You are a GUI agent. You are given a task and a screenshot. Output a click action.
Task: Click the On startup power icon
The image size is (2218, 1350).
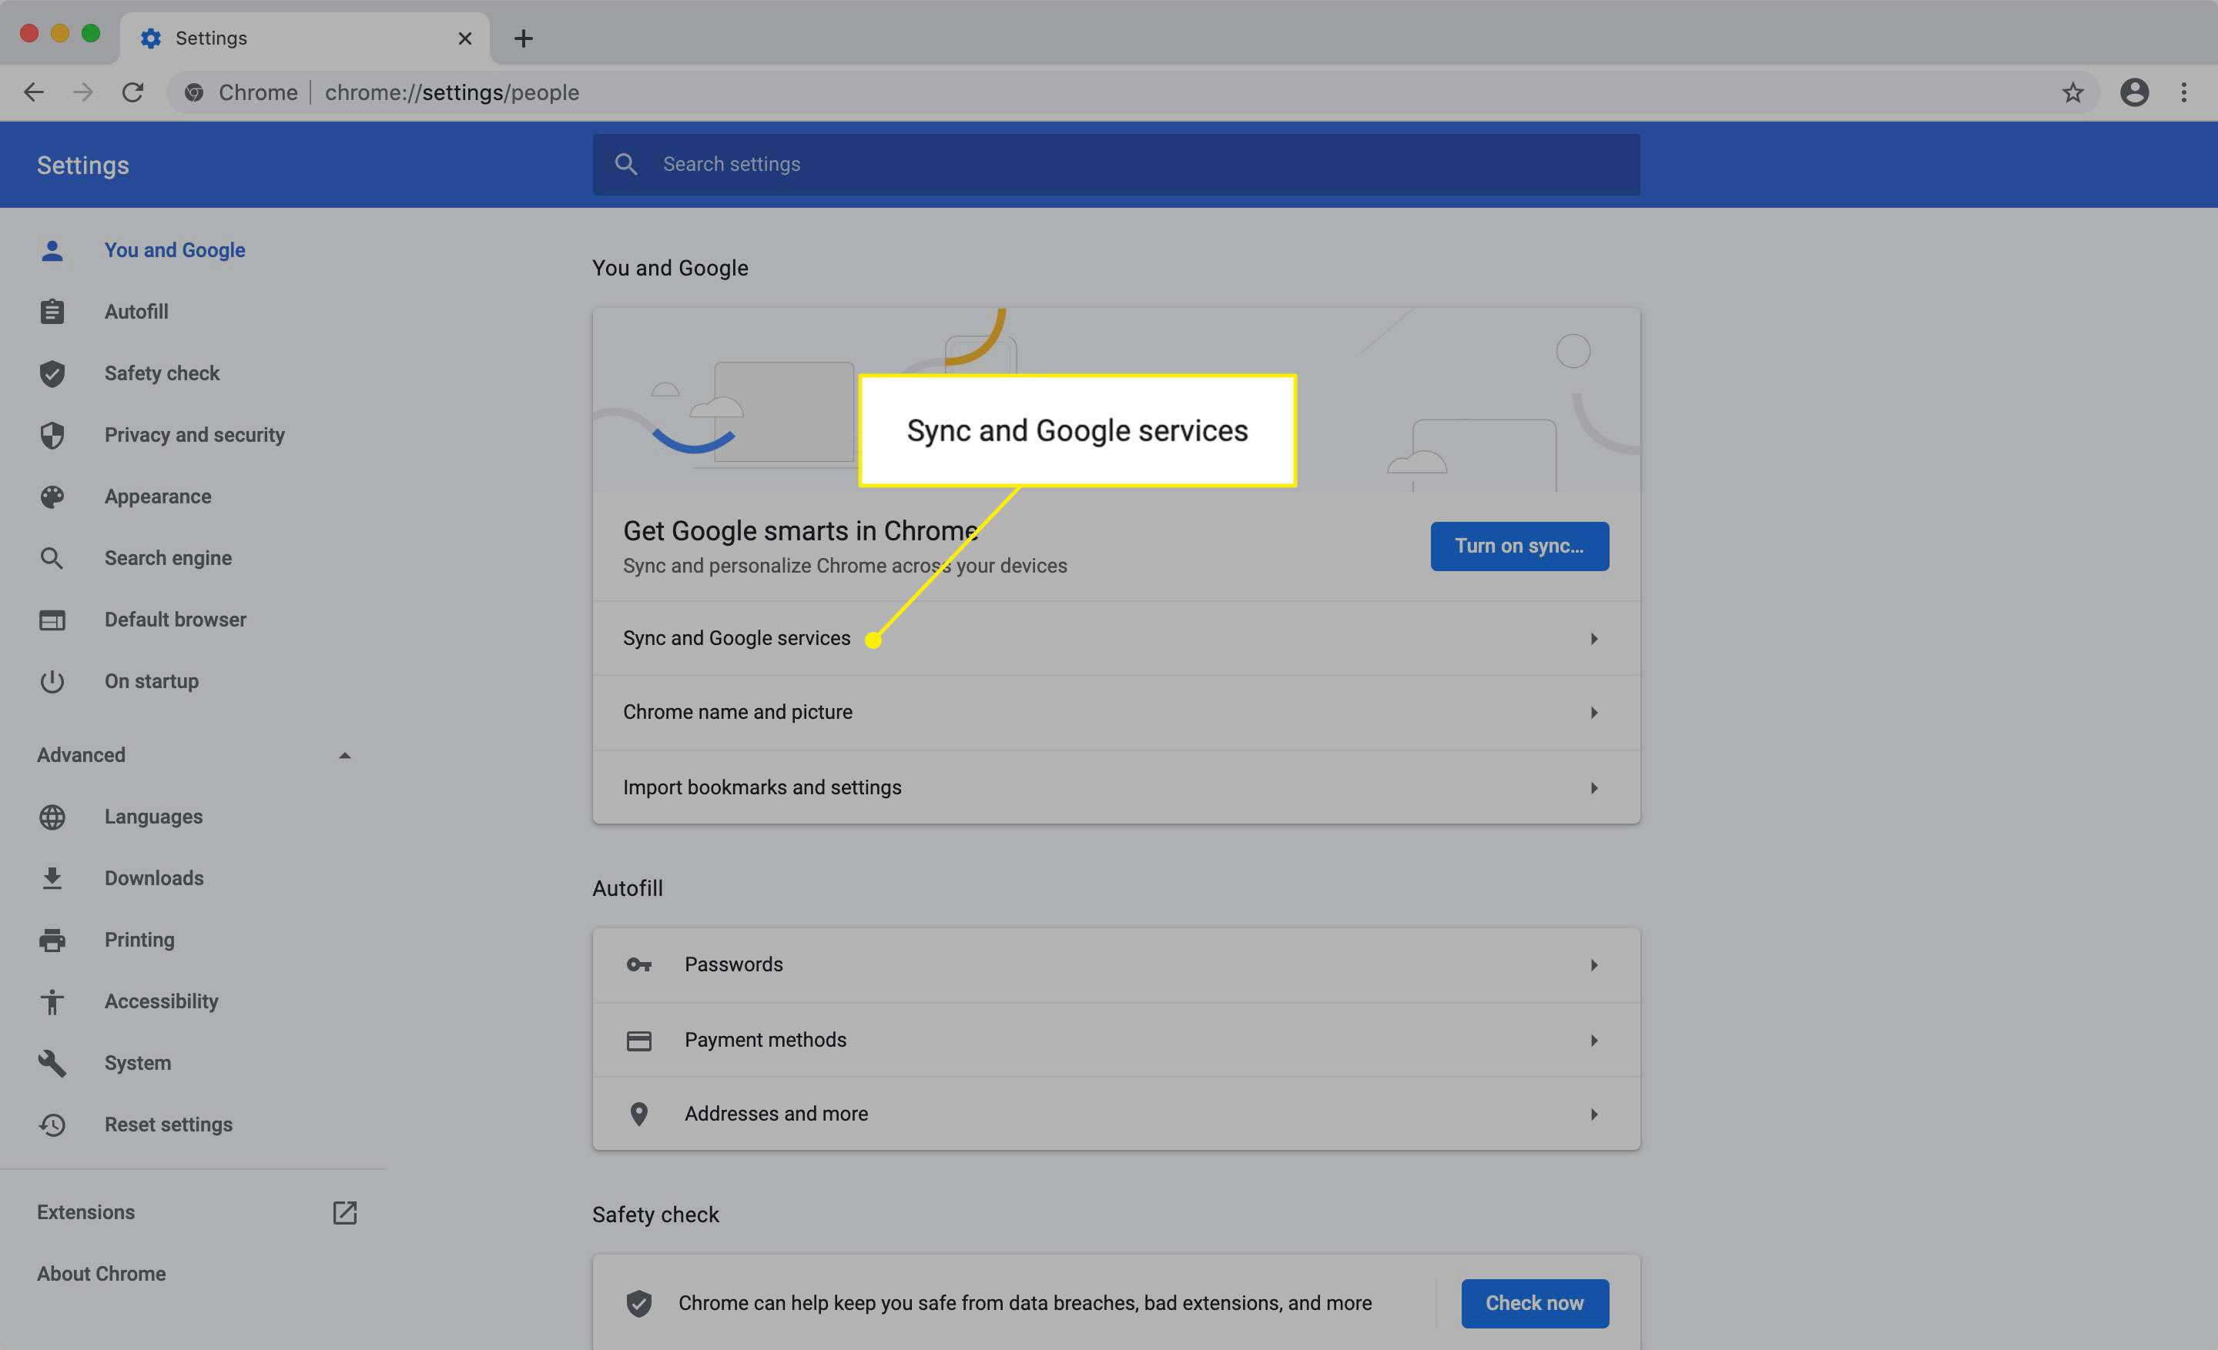tap(52, 682)
